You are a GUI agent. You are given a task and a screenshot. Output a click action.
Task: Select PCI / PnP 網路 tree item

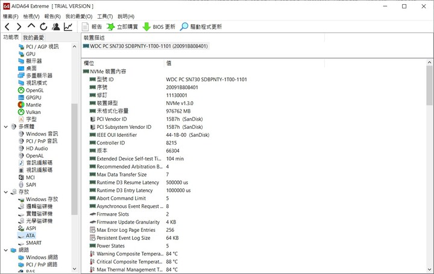click(x=38, y=264)
